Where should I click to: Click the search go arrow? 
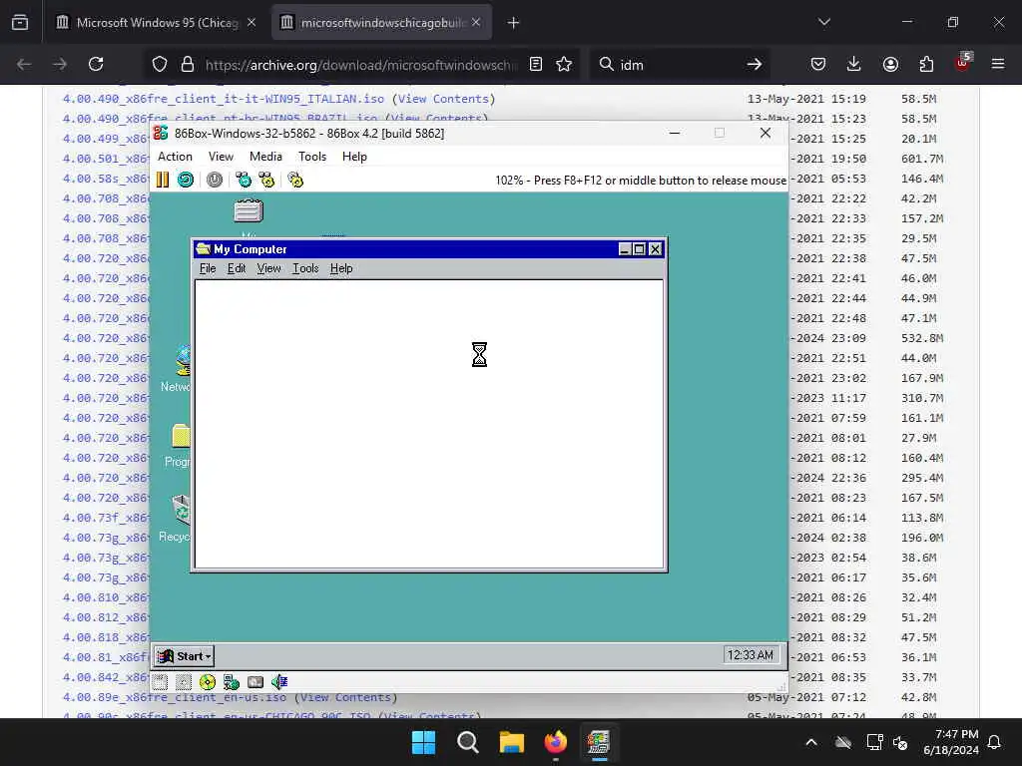pos(755,64)
